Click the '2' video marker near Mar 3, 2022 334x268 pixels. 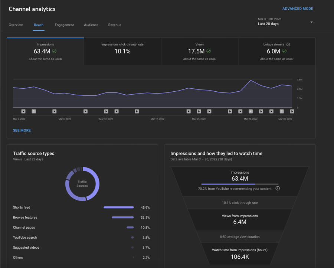click(34, 111)
